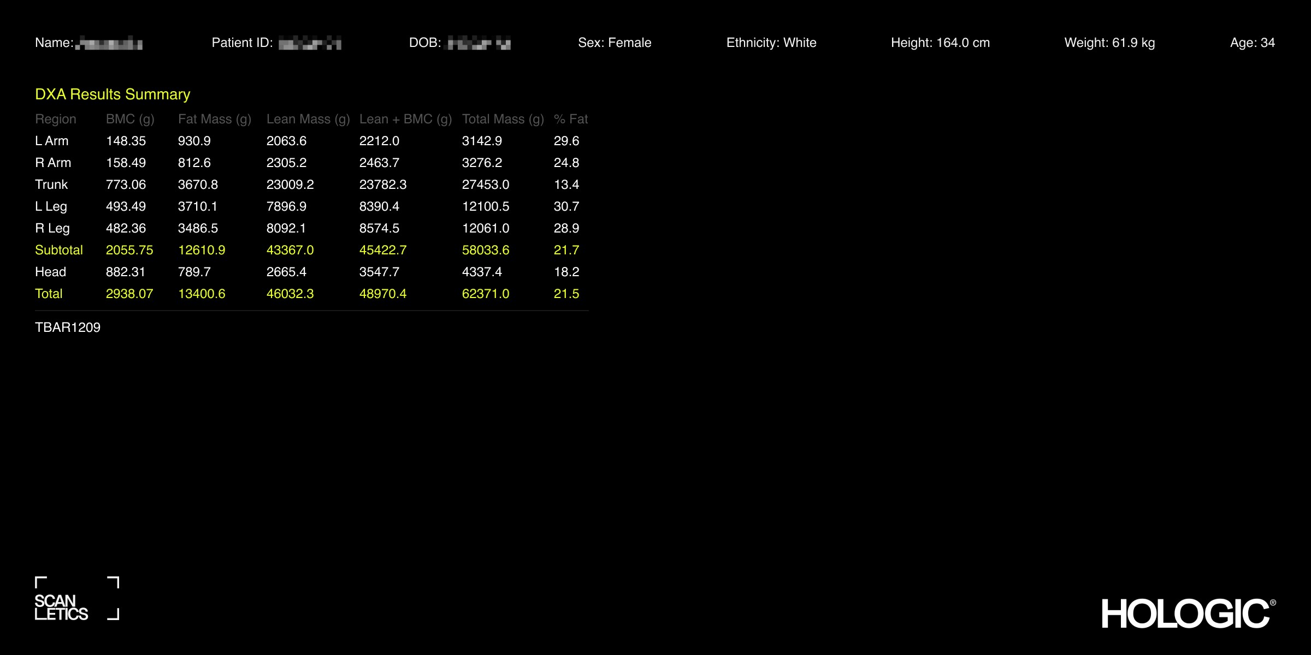Click the Total row label

tap(49, 294)
